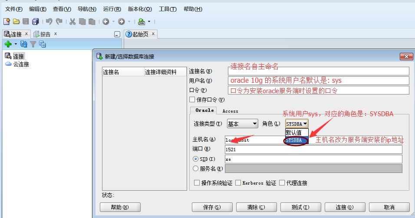Click the 用户名 input field
The height and width of the screenshot is (218, 415).
(318, 81)
